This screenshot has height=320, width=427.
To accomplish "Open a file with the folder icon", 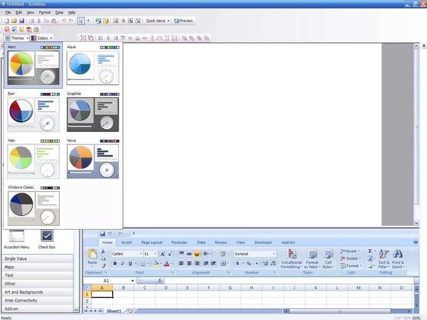I will click(x=14, y=21).
